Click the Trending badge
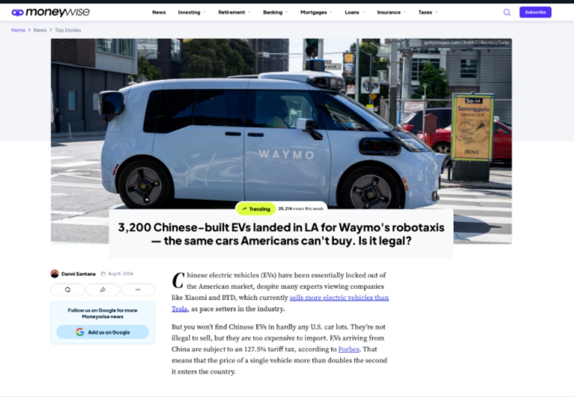 coord(256,209)
